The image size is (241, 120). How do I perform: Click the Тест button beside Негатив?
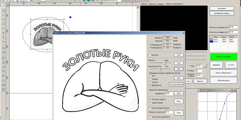179,55
